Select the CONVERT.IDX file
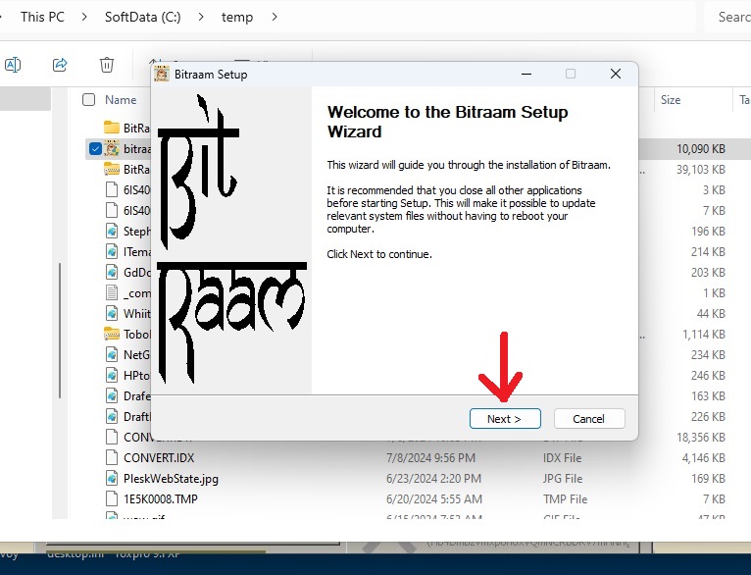The width and height of the screenshot is (751, 575). (x=159, y=458)
